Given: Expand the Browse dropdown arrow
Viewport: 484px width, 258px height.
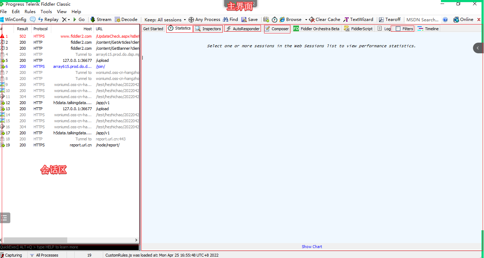Looking at the screenshot, I should (x=306, y=20).
